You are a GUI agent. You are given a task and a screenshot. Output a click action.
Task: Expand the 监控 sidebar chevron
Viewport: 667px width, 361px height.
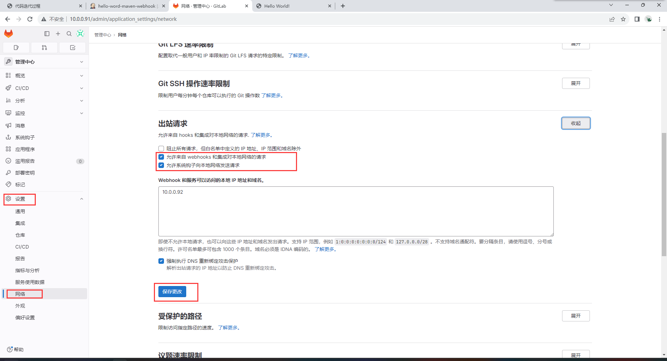pos(82,113)
